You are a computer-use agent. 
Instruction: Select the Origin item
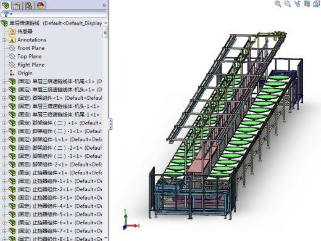25,73
